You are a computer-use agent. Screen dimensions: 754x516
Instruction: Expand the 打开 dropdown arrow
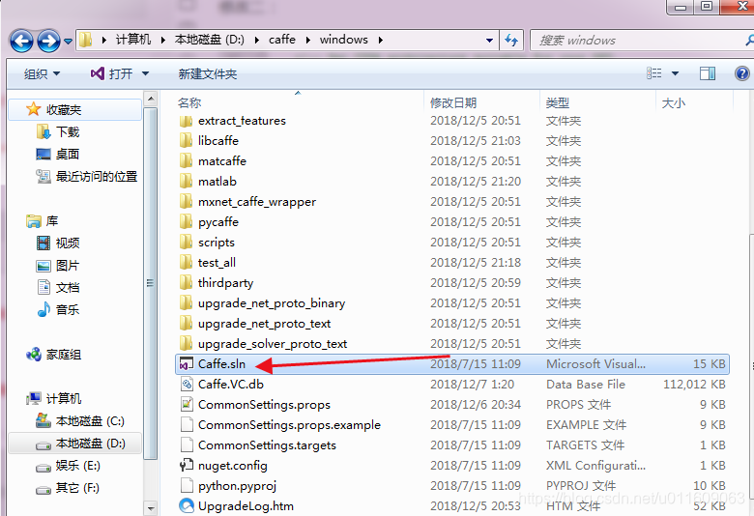(x=145, y=74)
